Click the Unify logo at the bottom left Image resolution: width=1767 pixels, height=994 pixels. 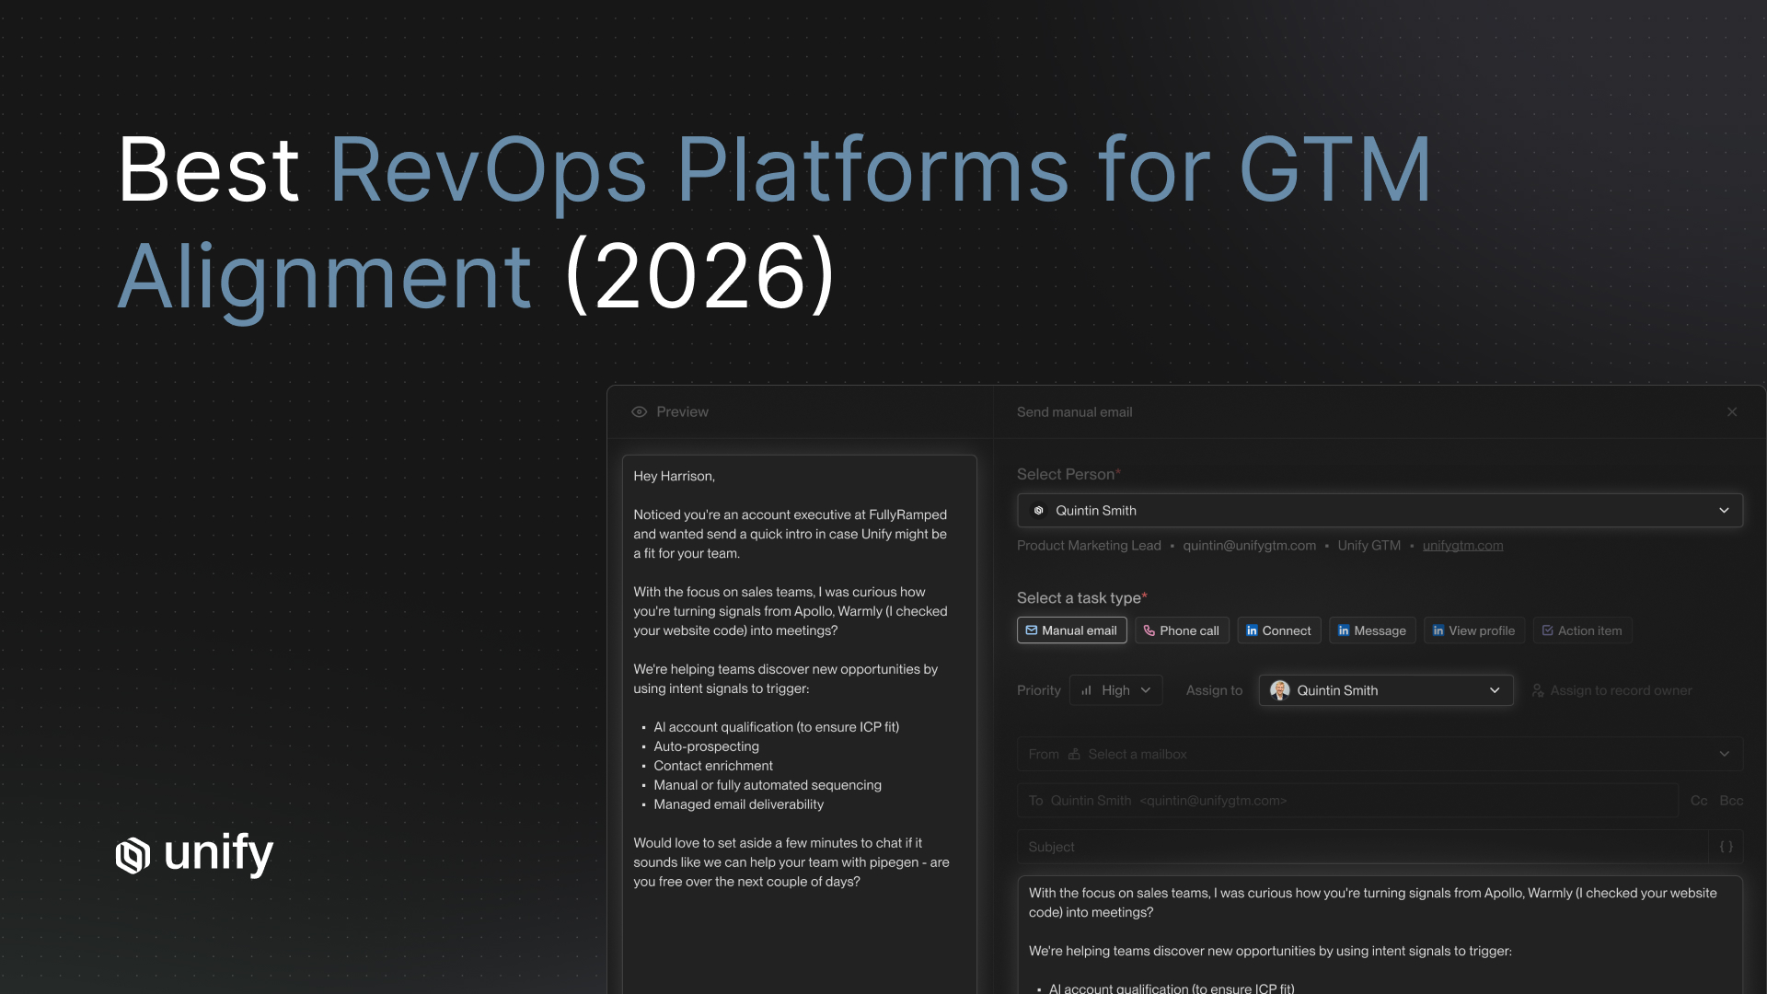[194, 854]
